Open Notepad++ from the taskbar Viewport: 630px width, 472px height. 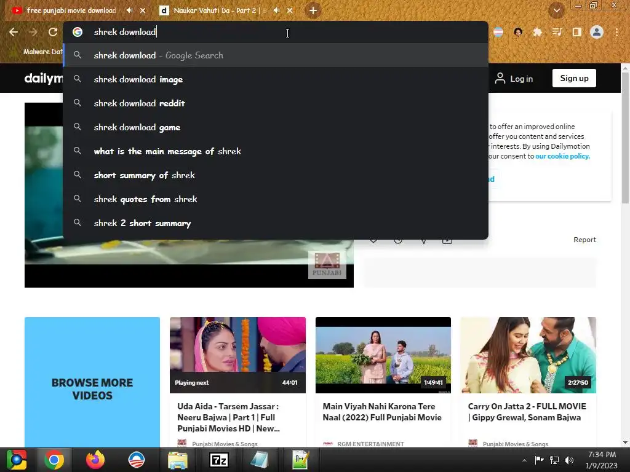(x=300, y=460)
